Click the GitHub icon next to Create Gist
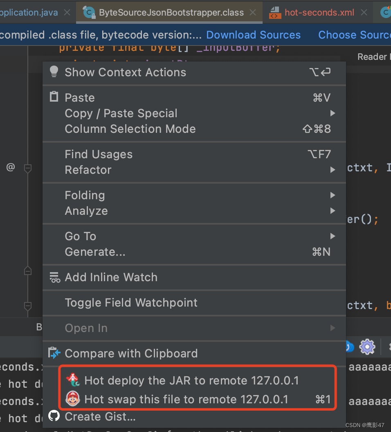 click(54, 416)
